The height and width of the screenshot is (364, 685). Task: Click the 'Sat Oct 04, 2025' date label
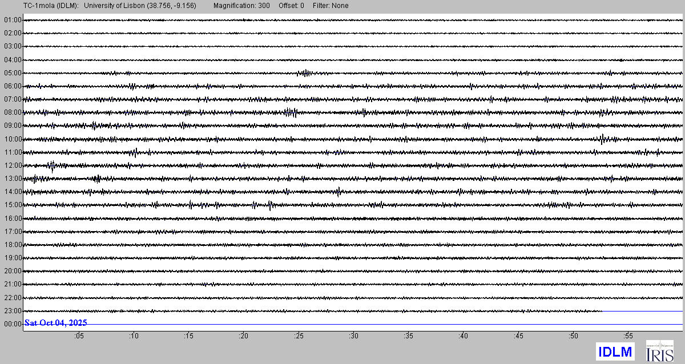point(55,323)
